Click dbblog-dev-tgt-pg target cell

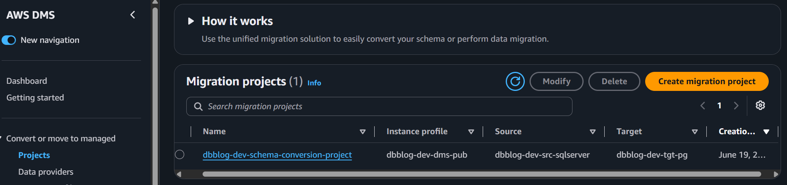point(652,155)
